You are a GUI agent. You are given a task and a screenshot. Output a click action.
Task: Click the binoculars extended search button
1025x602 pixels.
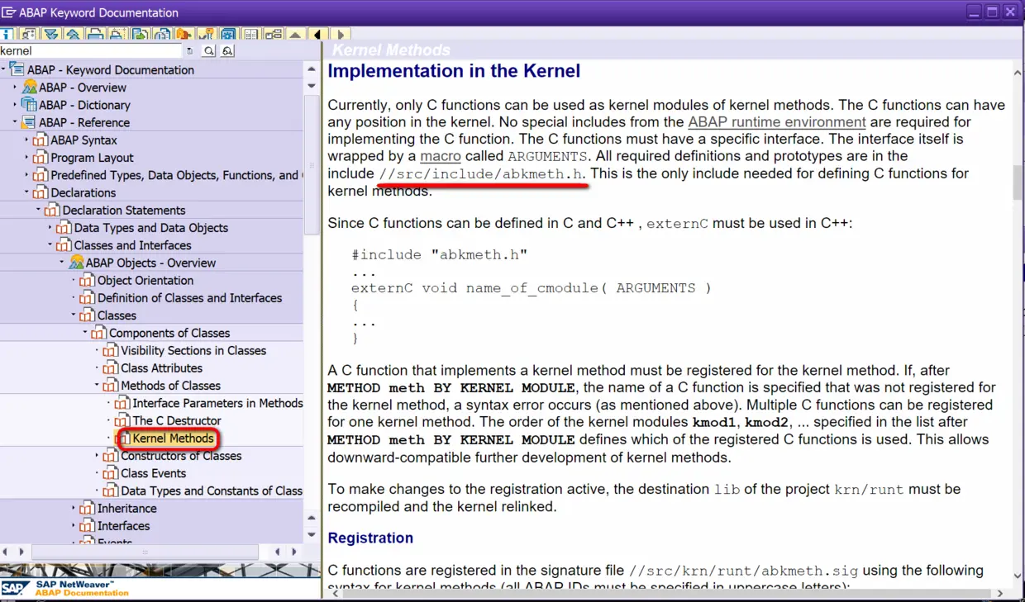227,51
